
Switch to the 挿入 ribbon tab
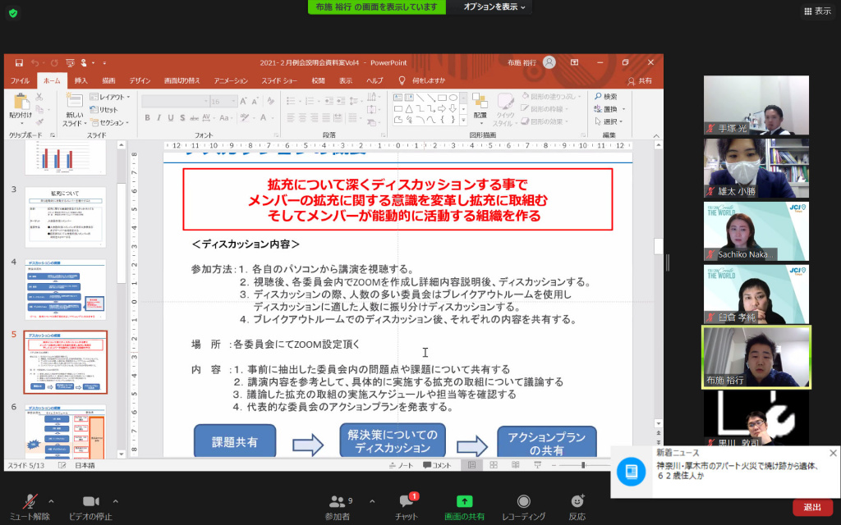point(81,80)
